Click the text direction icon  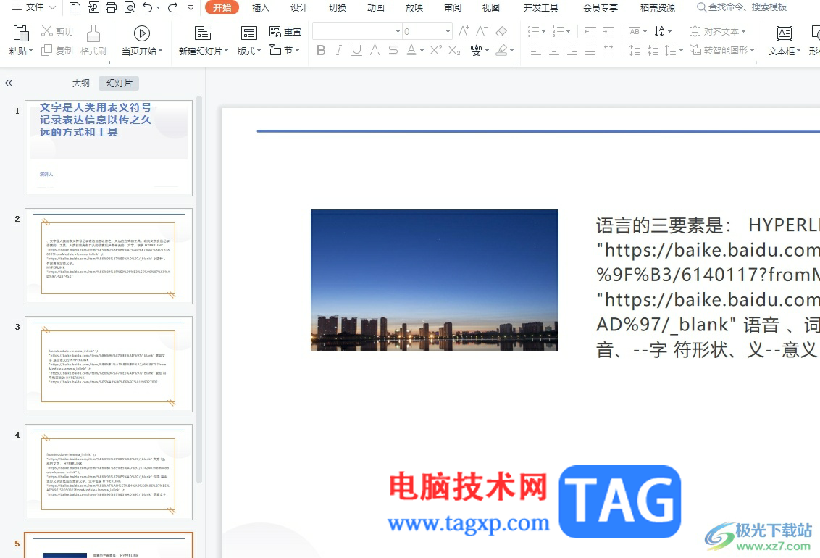[x=660, y=31]
